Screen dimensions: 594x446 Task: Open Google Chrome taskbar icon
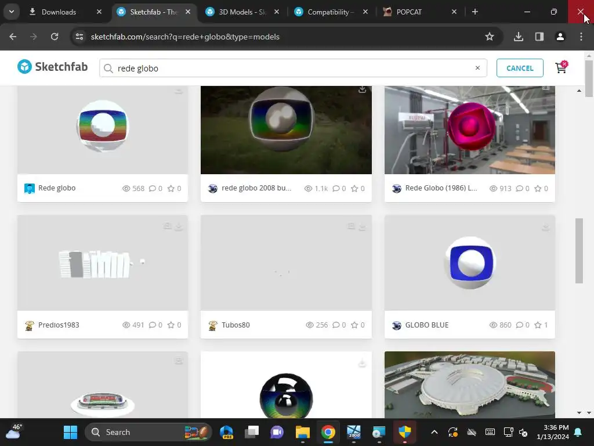pos(328,432)
